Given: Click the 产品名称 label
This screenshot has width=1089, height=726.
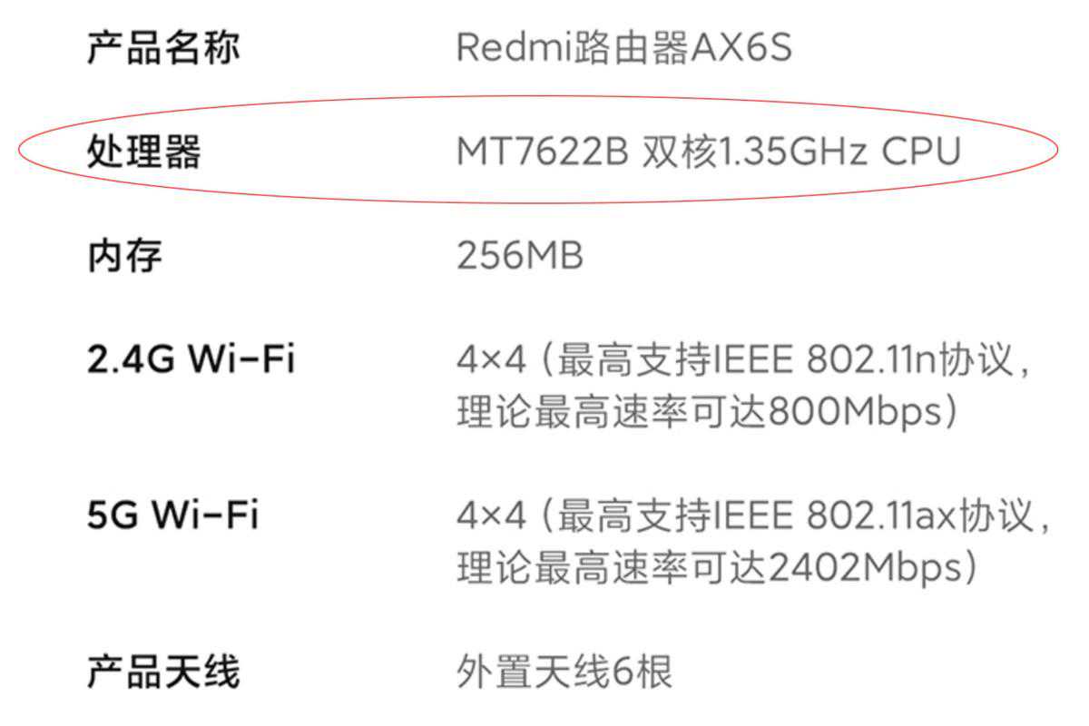Looking at the screenshot, I should [163, 47].
